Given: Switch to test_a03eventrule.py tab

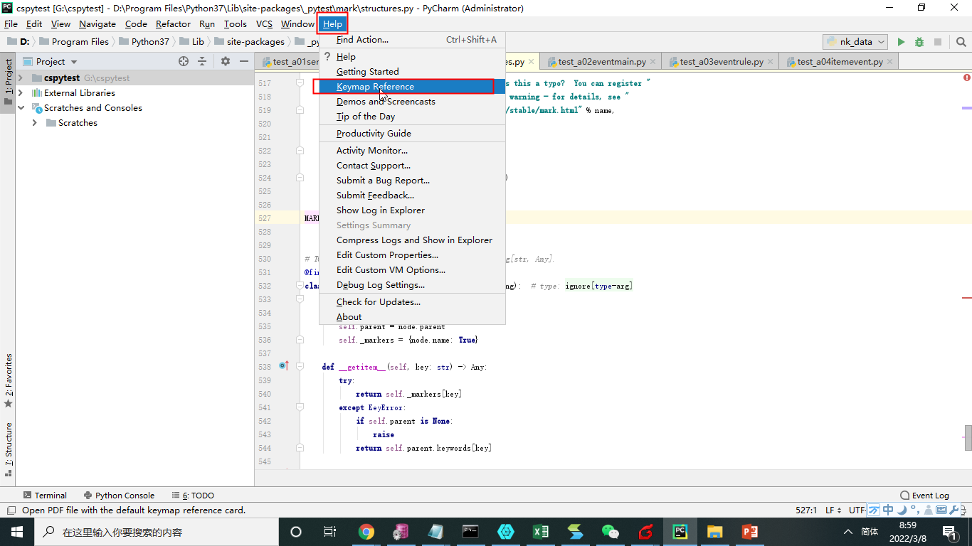Looking at the screenshot, I should (x=721, y=62).
